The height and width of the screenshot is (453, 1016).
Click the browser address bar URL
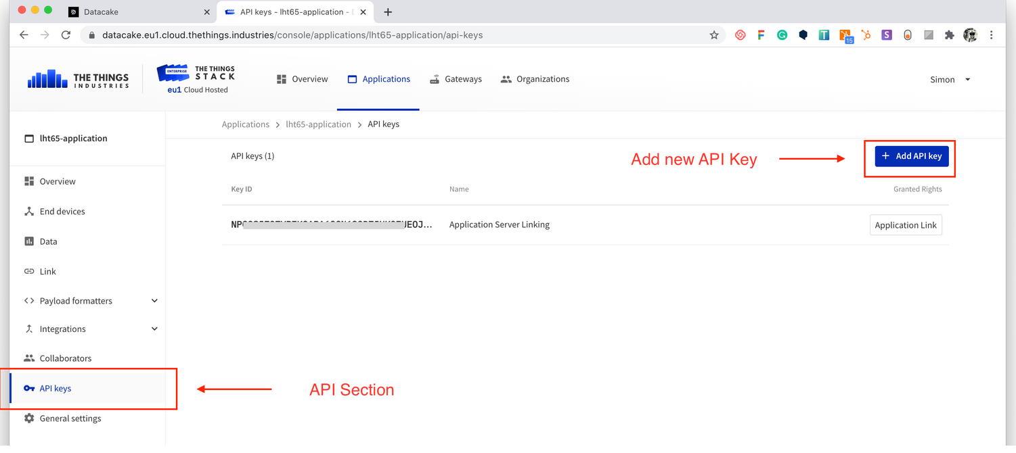[x=292, y=35]
